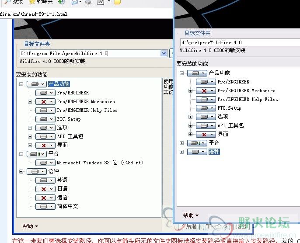
Task: Open 帮助 menu in right installer window
Action: tap(191, 215)
